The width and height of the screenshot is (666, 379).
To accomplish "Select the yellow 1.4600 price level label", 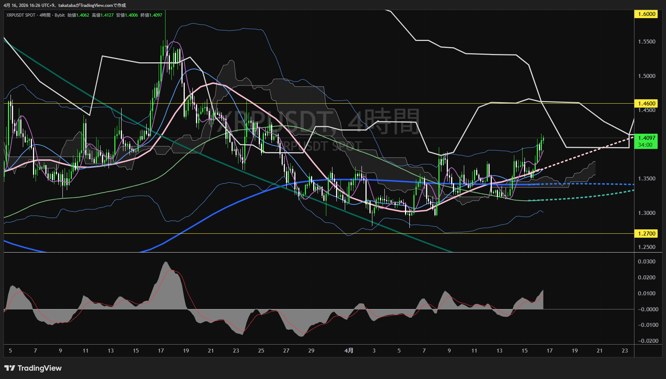I will 646,104.
